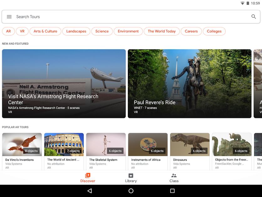The width and height of the screenshot is (262, 197).
Task: Tap the Android home button
Action: (x=131, y=191)
